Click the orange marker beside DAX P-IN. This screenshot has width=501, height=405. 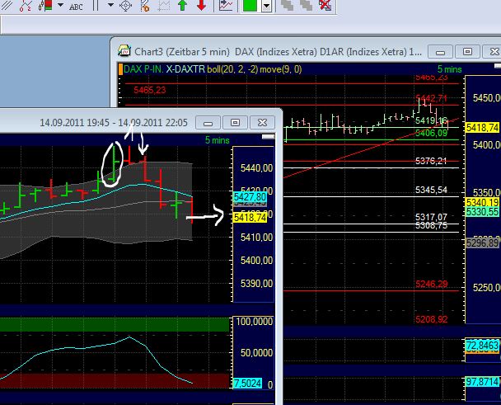(x=120, y=69)
